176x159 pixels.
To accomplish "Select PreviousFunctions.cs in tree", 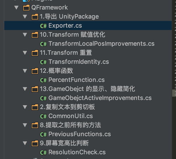I will click(75, 134).
